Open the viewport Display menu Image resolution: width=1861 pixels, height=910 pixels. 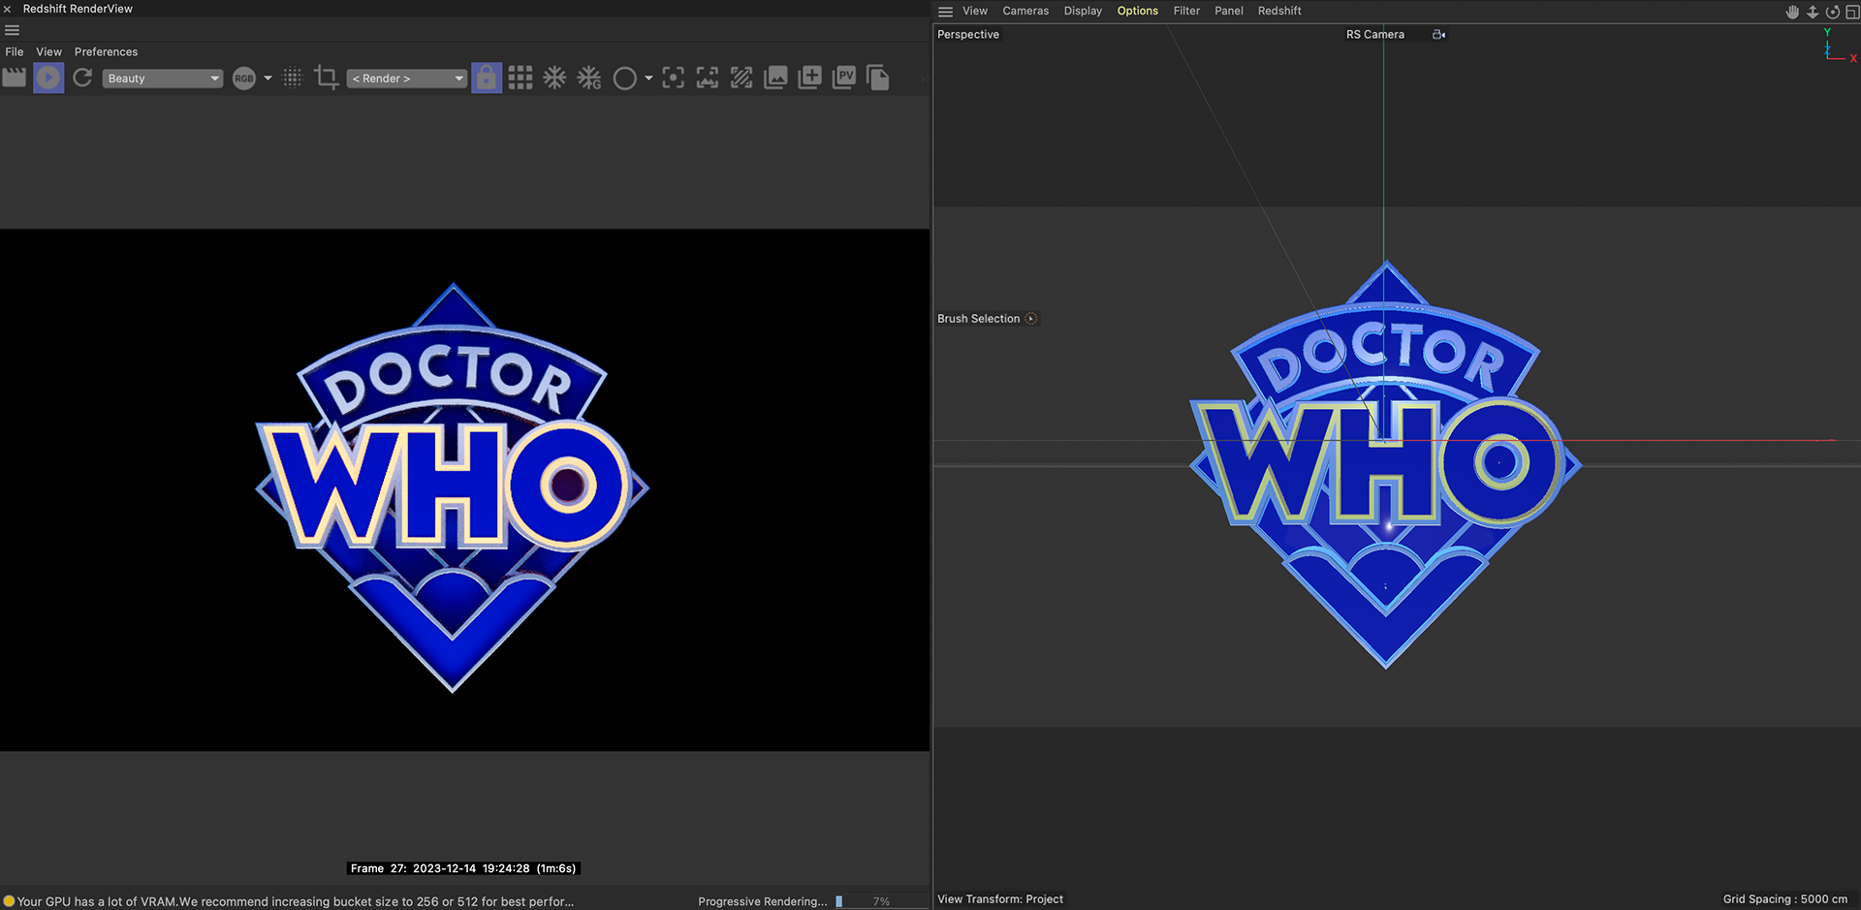click(1083, 11)
